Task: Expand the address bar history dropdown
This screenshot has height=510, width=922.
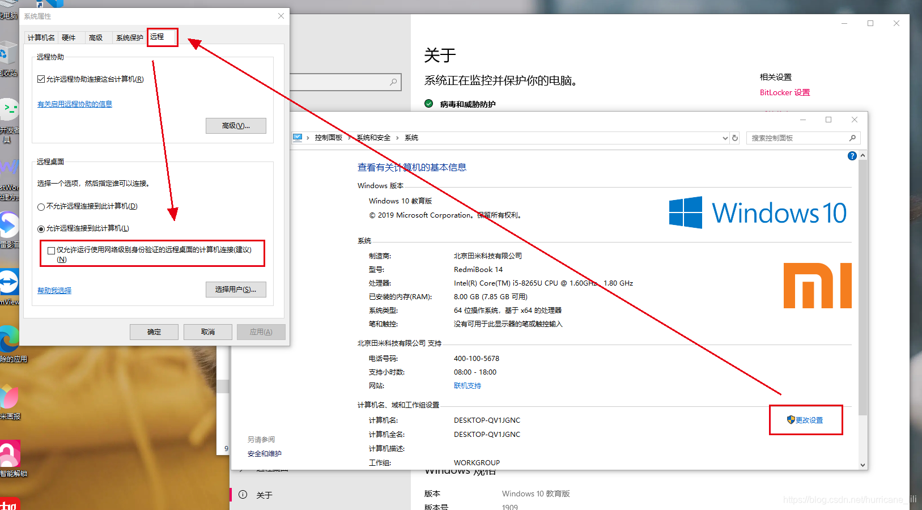Action: [725, 138]
